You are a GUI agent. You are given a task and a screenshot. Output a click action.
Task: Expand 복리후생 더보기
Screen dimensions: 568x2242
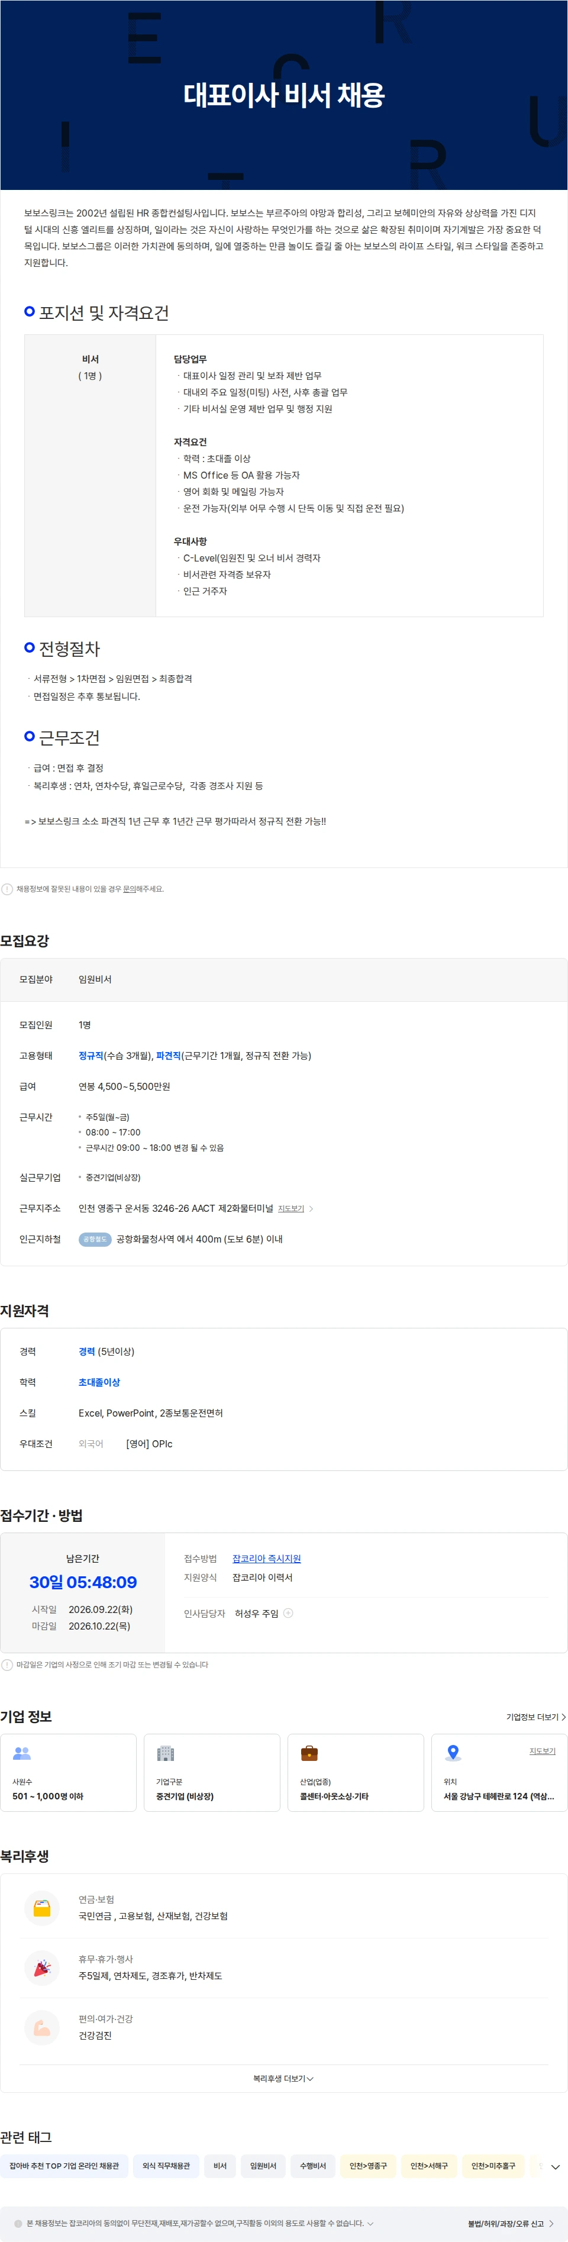283,2078
